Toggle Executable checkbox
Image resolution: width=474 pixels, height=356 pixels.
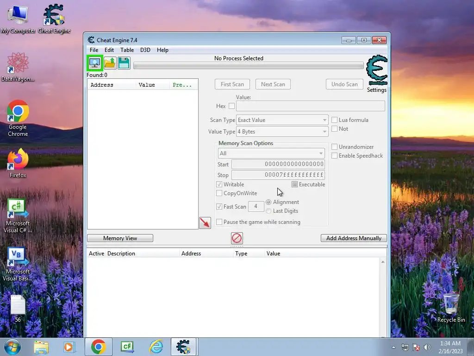click(294, 184)
